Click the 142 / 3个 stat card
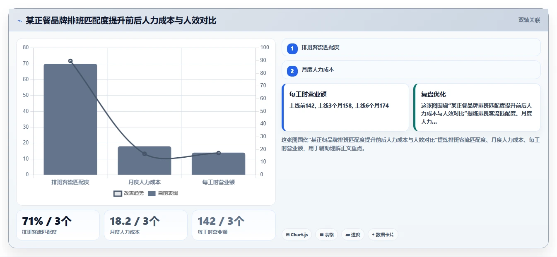The height and width of the screenshot is (257, 557). pyautogui.click(x=234, y=225)
